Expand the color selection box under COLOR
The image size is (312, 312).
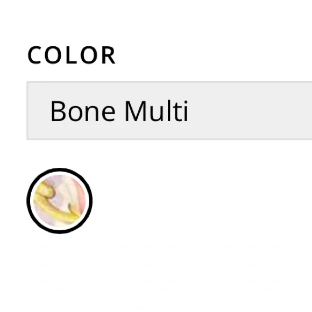(169, 111)
